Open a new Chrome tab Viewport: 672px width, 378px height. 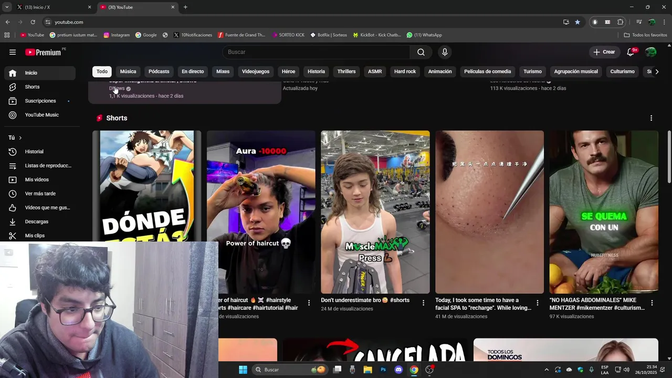point(185,7)
